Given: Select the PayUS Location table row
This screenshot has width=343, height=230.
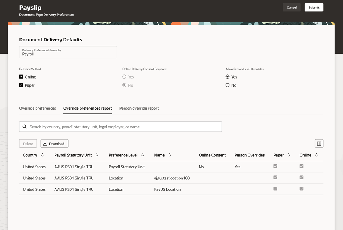Looking at the screenshot, I should (171, 189).
